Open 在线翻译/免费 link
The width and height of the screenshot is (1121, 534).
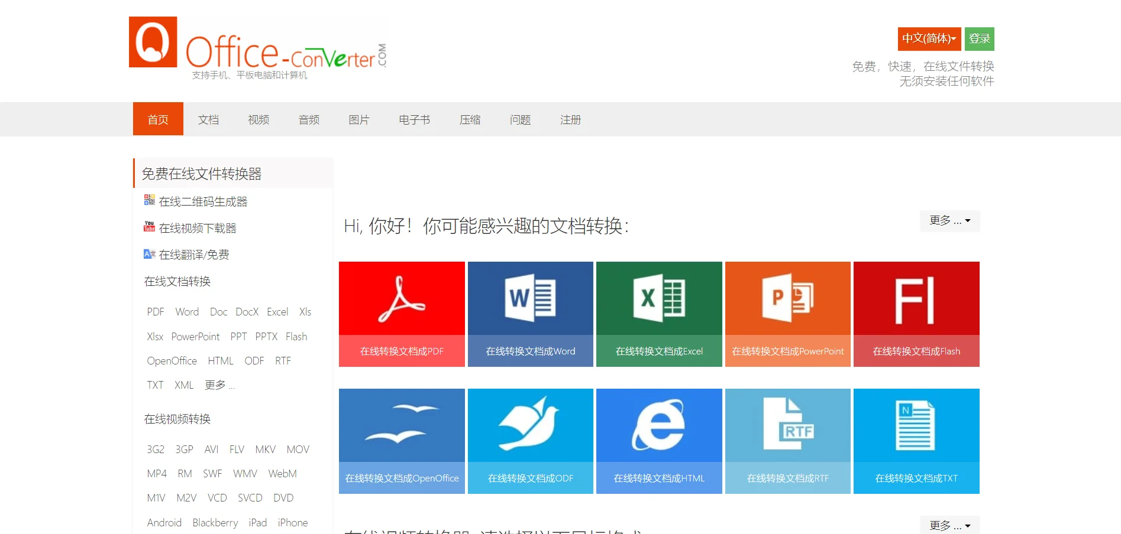pyautogui.click(x=194, y=255)
